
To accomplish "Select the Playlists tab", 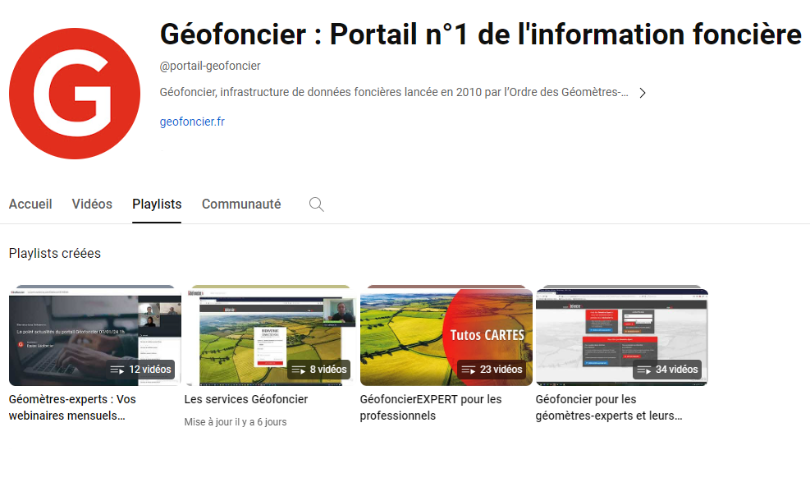I will (157, 205).
